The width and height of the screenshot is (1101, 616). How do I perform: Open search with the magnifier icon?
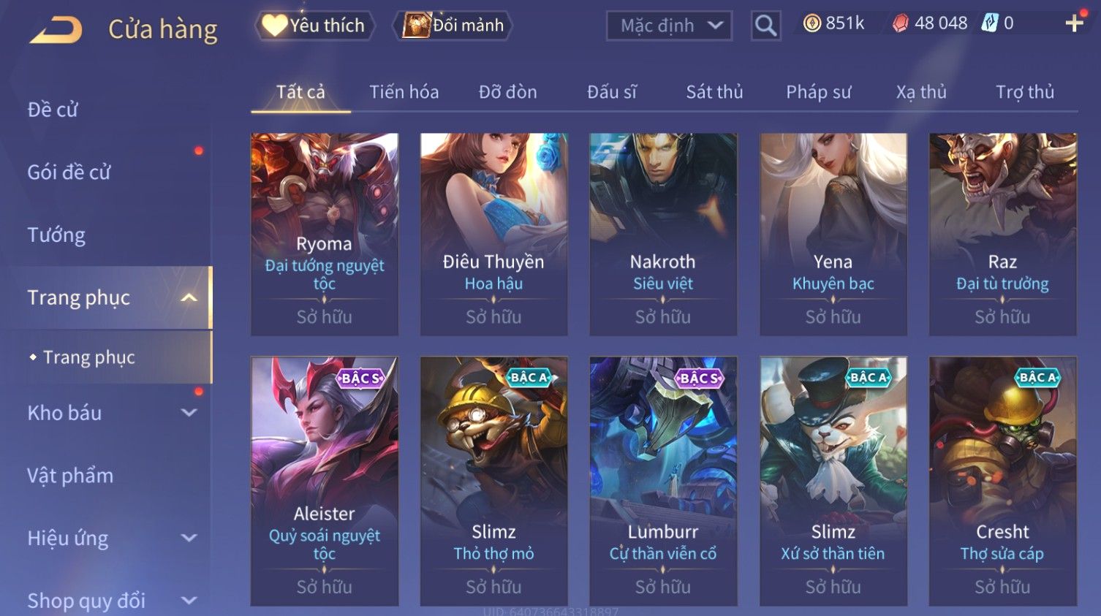point(765,26)
